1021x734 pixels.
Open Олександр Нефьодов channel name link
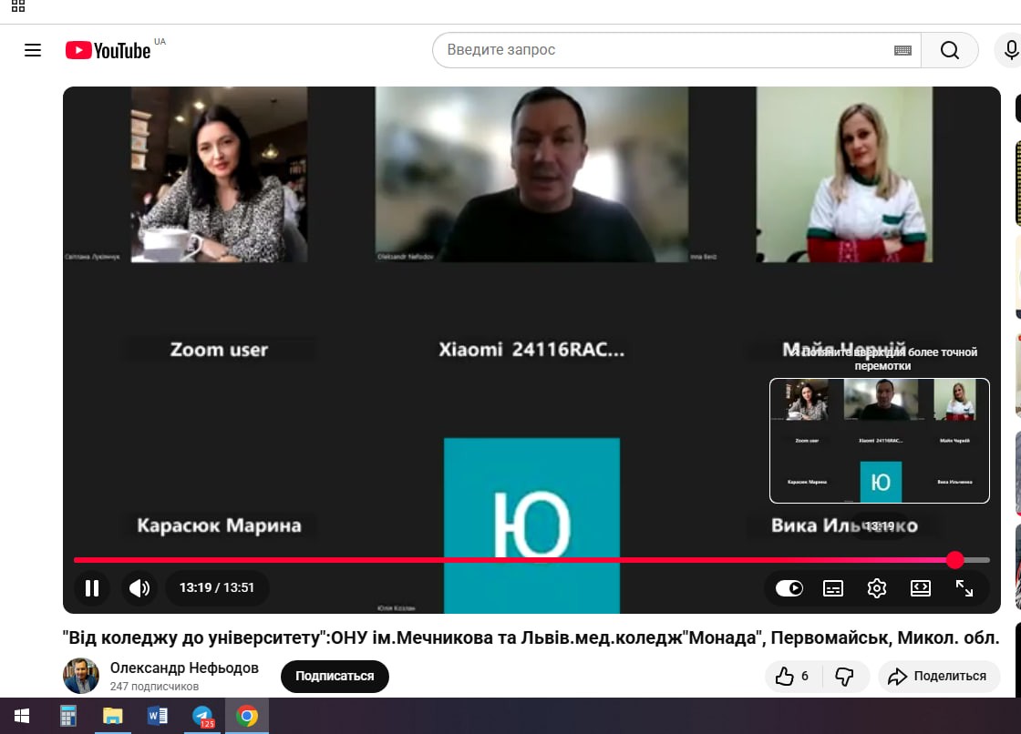coord(184,668)
